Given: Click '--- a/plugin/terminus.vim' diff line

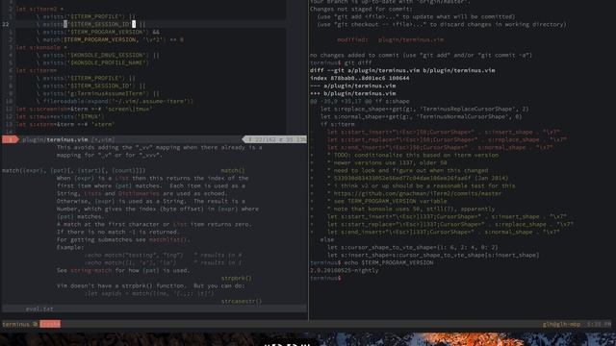Looking at the screenshot, I should point(353,86).
